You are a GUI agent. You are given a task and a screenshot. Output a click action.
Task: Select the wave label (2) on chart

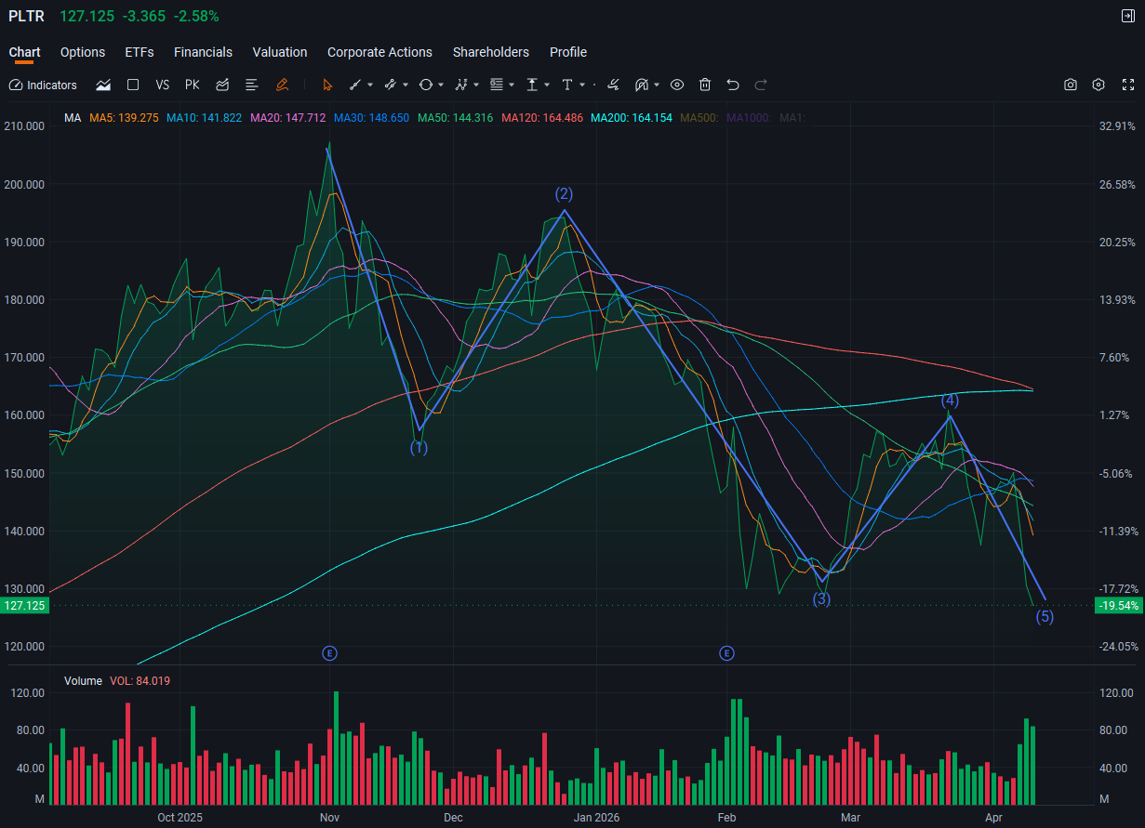(x=564, y=194)
